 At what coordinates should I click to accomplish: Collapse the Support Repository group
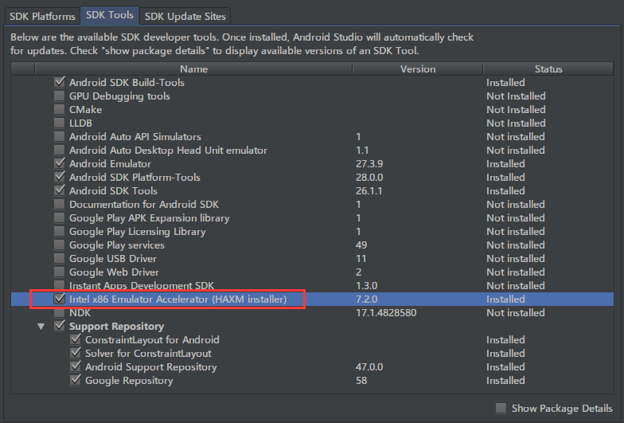pos(41,327)
